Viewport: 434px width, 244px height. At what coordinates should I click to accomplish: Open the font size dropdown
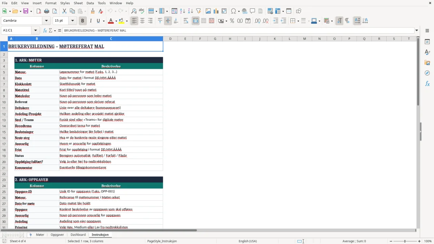pos(73,21)
